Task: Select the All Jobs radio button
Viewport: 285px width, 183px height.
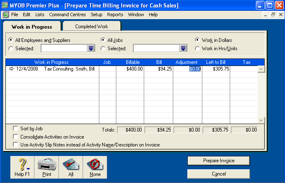Action: coord(103,40)
